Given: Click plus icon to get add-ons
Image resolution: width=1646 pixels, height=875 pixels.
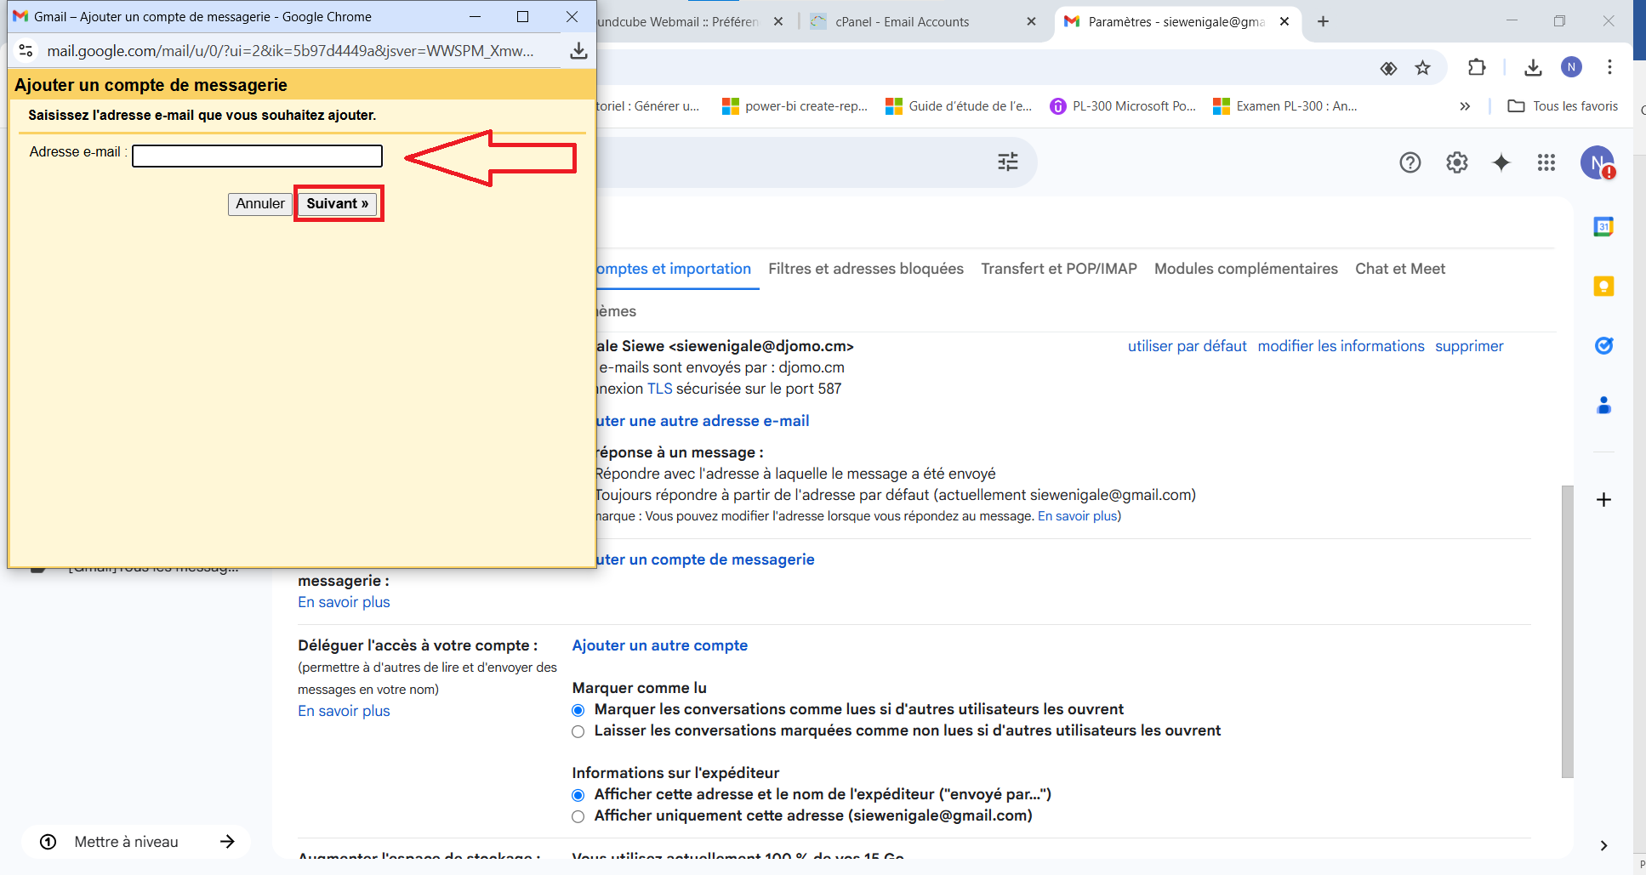Looking at the screenshot, I should click(1603, 500).
